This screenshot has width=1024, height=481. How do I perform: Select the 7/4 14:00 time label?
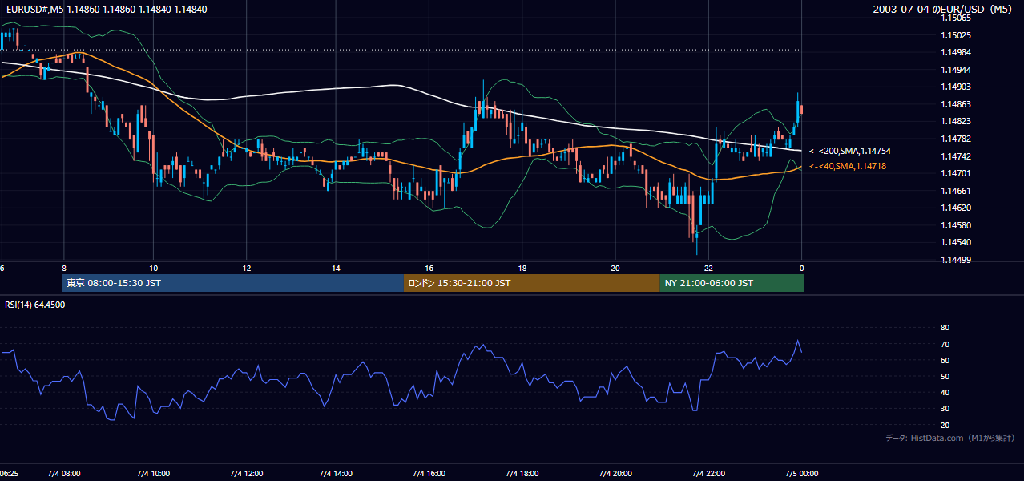point(336,473)
